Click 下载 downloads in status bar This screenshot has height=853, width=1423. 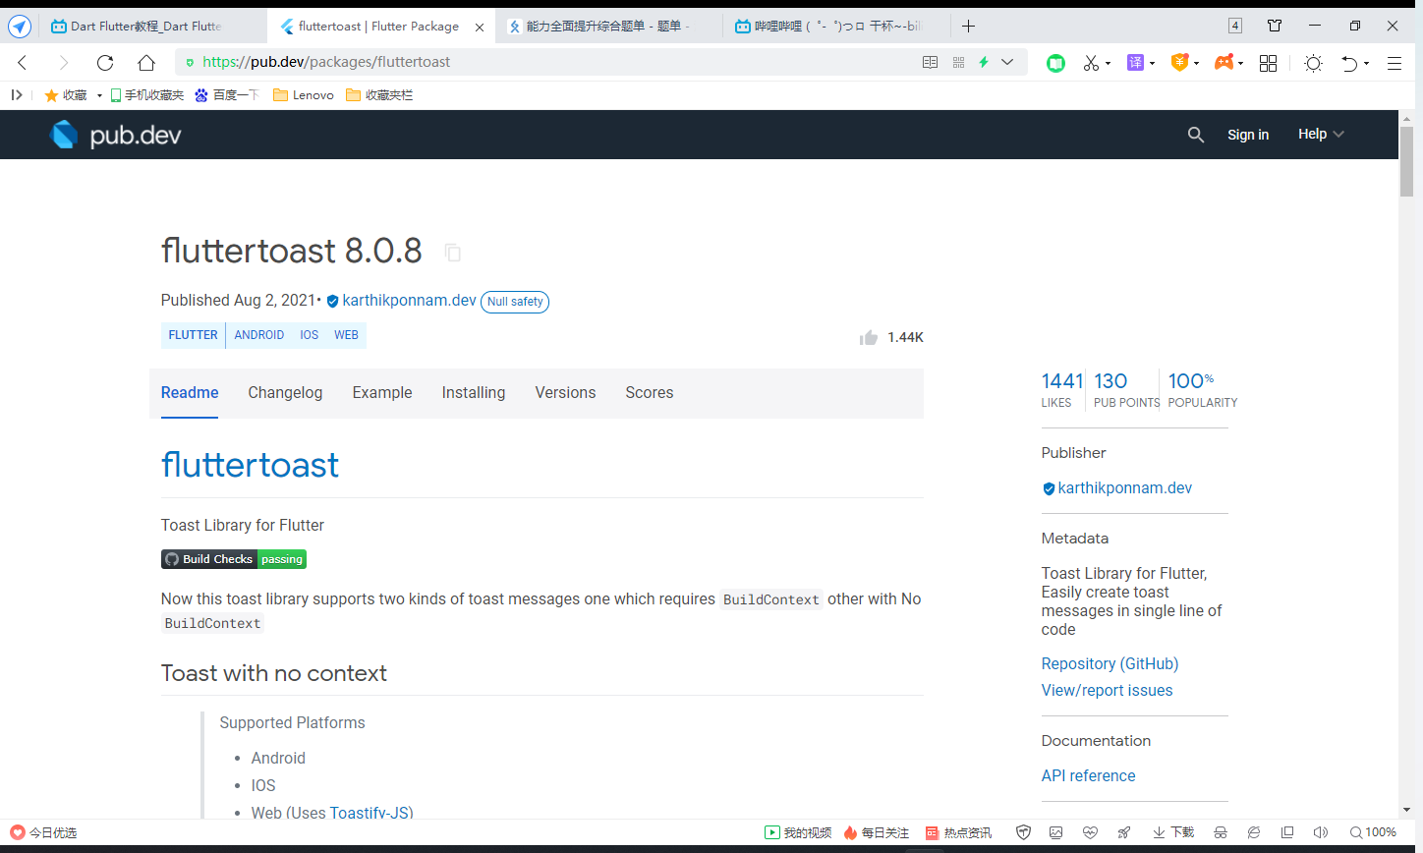point(1173,832)
